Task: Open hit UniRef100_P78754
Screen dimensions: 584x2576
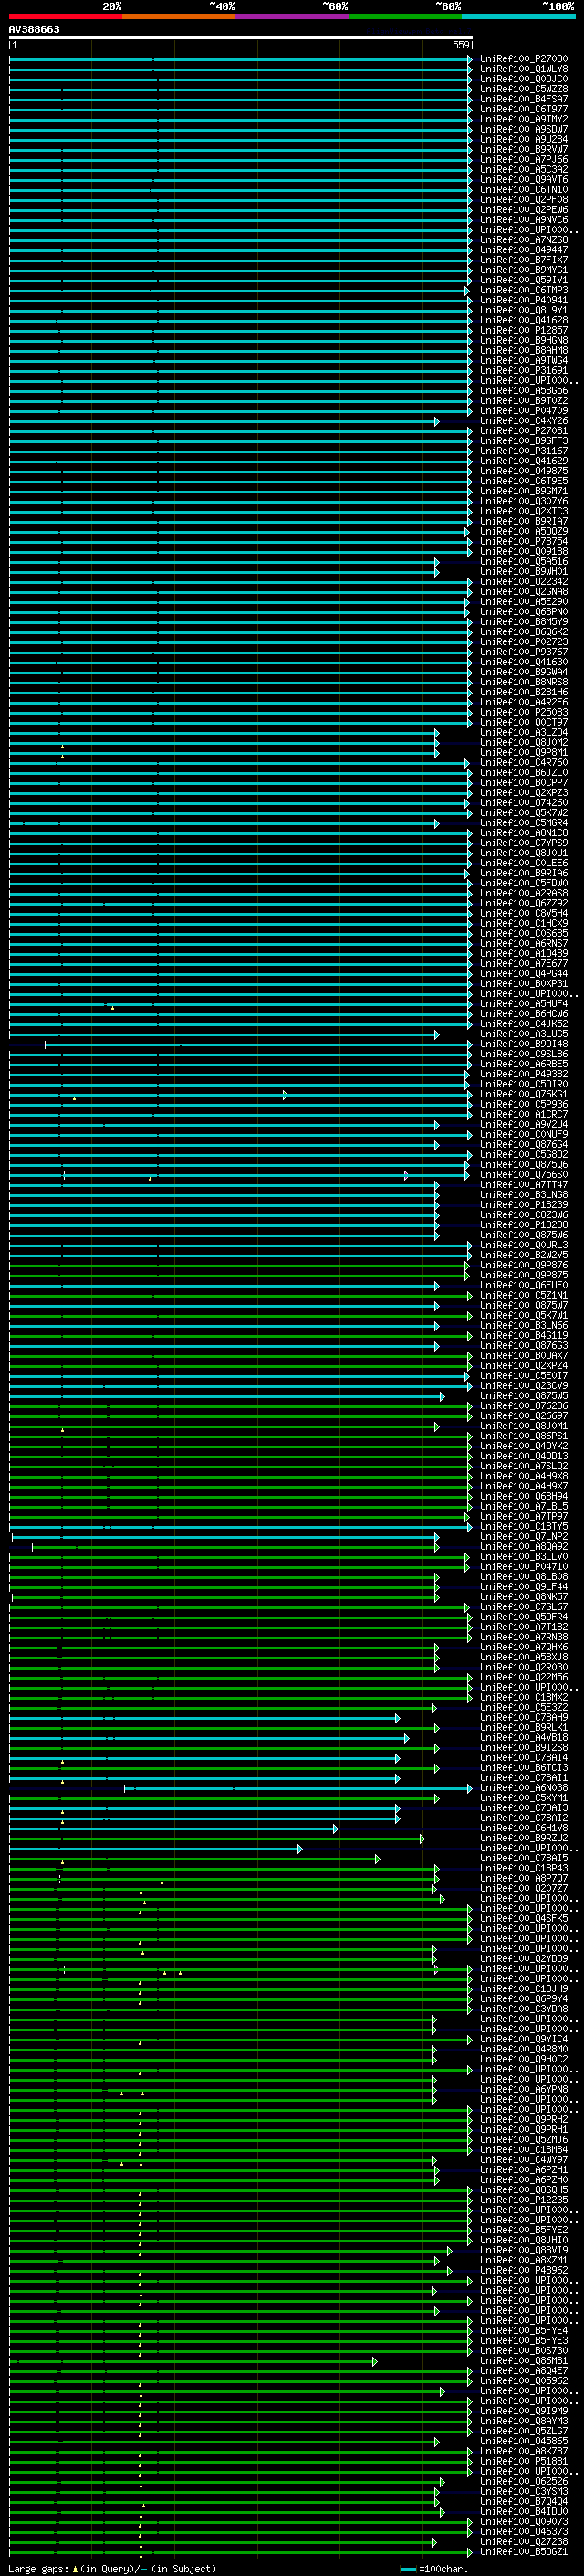Action: [524, 541]
